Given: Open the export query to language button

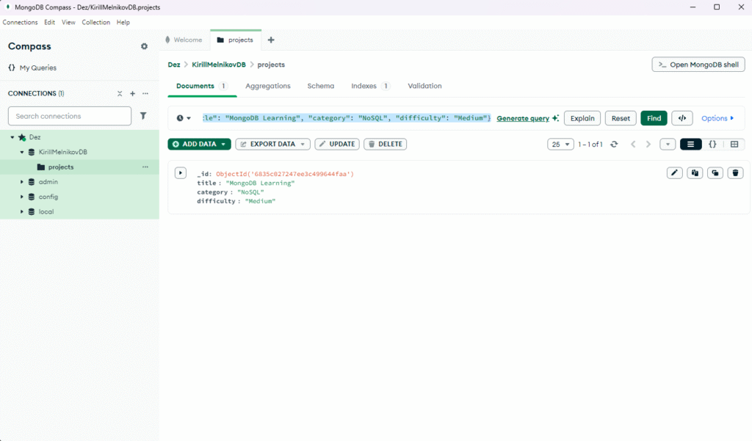Looking at the screenshot, I should [x=682, y=118].
